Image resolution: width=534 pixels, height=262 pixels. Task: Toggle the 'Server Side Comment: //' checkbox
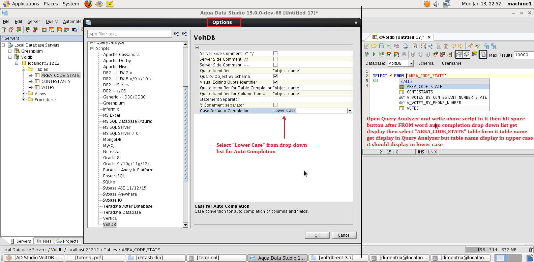(275, 59)
